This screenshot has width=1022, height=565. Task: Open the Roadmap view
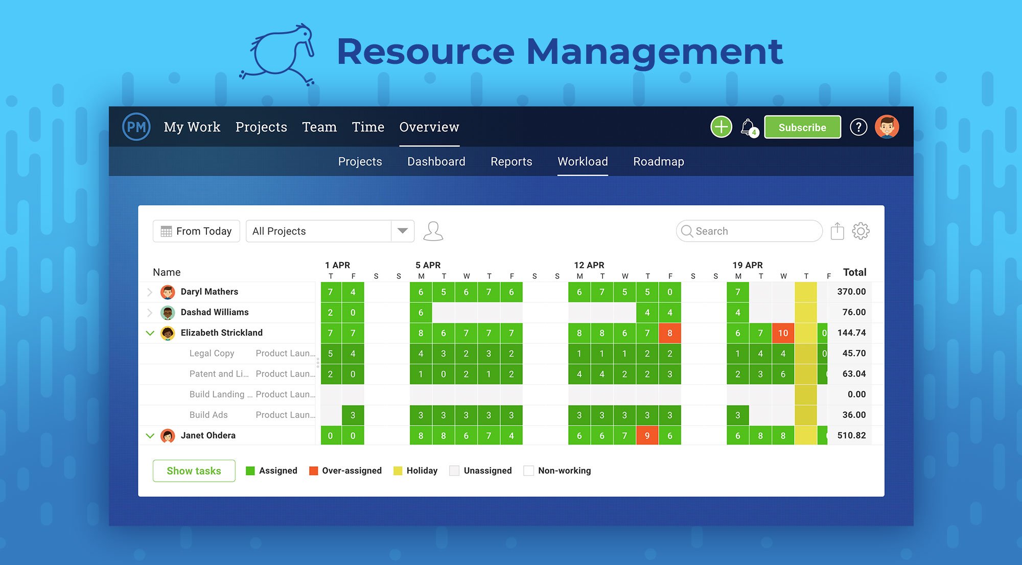coord(658,161)
